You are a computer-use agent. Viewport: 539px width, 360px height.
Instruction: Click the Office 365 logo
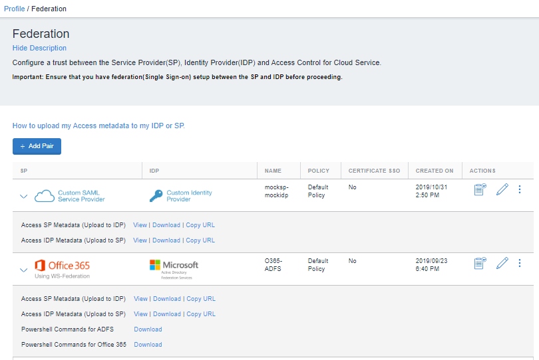(x=61, y=266)
